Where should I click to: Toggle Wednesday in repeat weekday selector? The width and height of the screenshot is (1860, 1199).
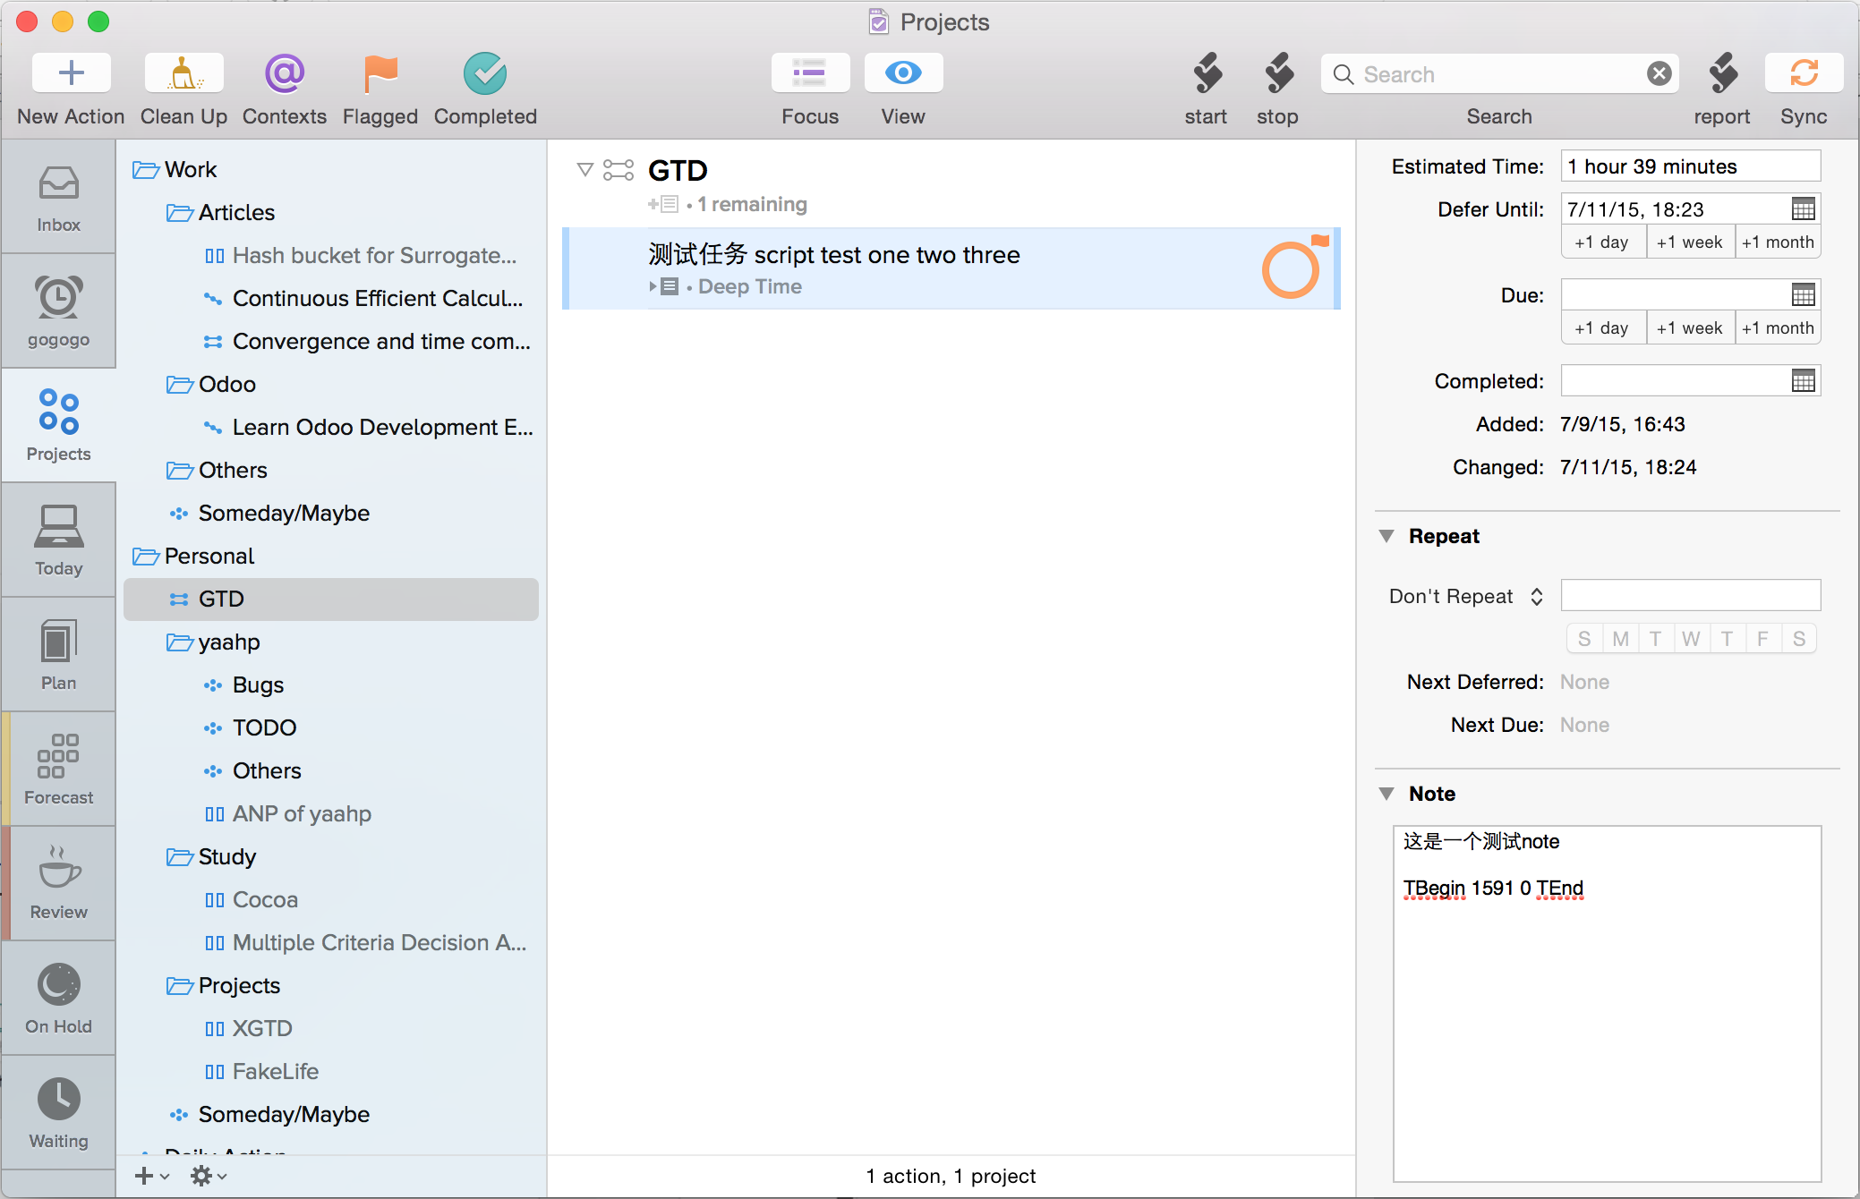1691,639
